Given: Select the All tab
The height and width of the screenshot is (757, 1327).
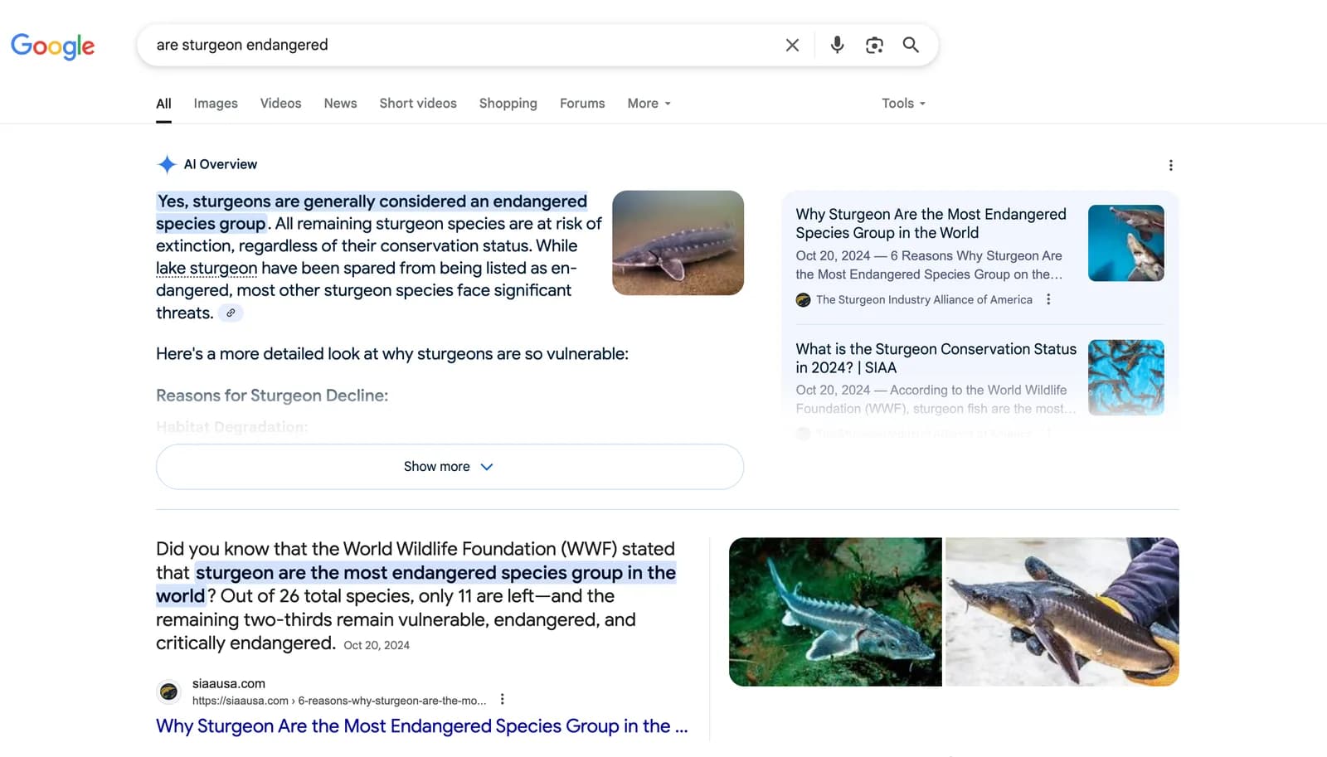Looking at the screenshot, I should [163, 103].
